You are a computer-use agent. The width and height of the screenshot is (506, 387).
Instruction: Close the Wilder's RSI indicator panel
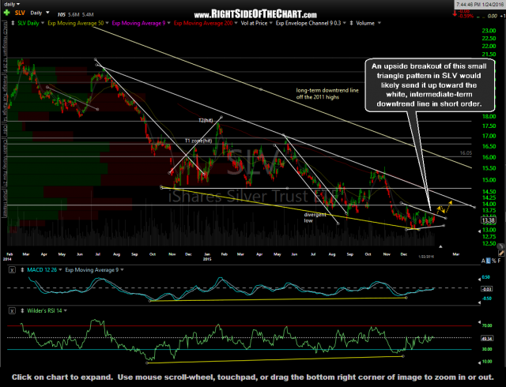pos(12,311)
